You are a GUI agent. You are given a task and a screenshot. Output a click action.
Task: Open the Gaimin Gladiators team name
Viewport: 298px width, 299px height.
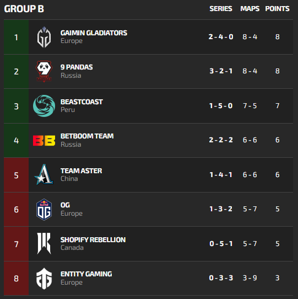(x=94, y=33)
